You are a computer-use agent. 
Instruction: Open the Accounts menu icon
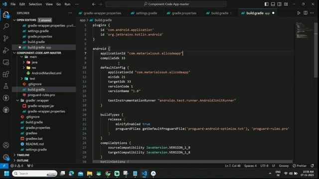pos(6,145)
